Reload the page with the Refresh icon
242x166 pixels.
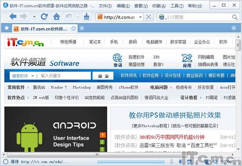pos(44,17)
